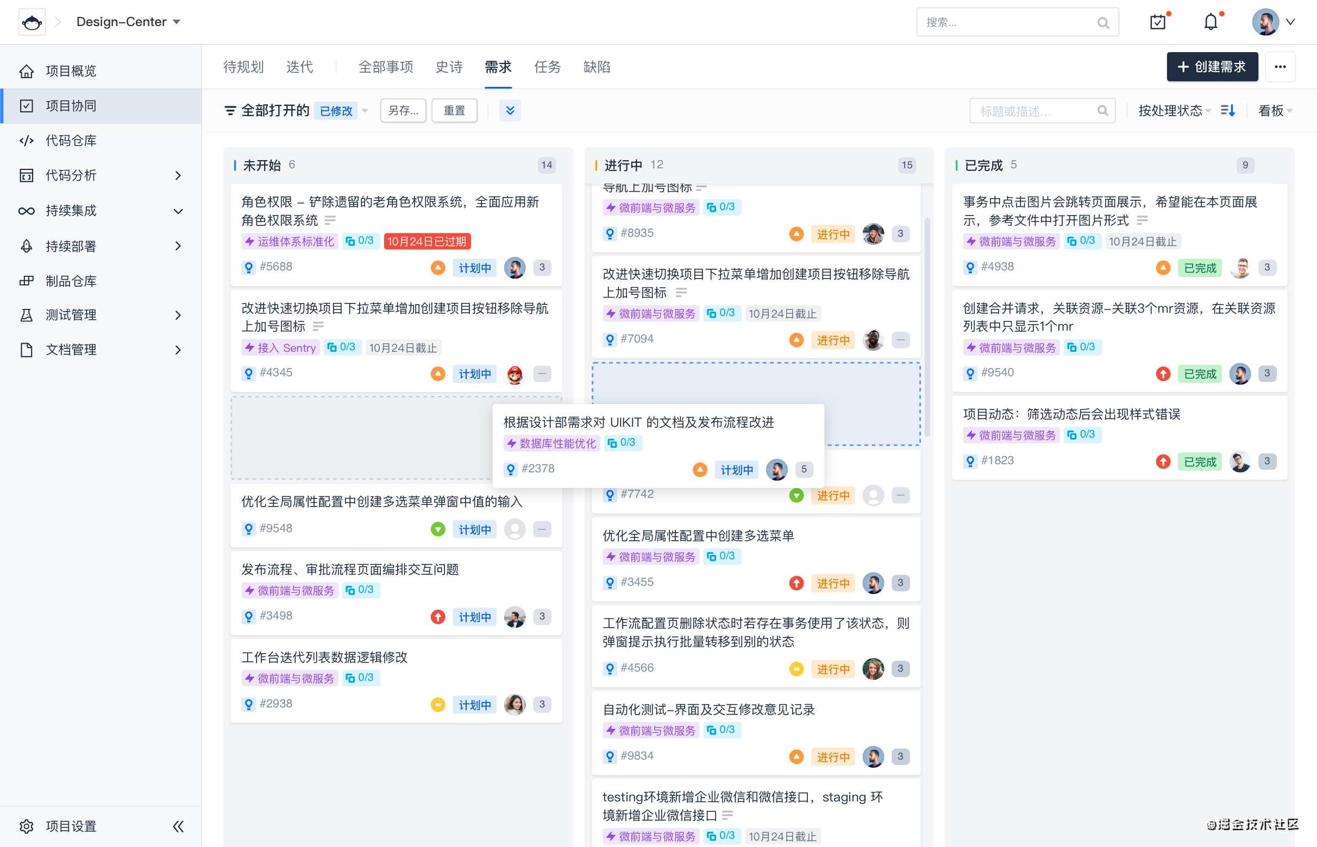Switch to the 史诗 tab
This screenshot has width=1317, height=847.
coord(449,67)
